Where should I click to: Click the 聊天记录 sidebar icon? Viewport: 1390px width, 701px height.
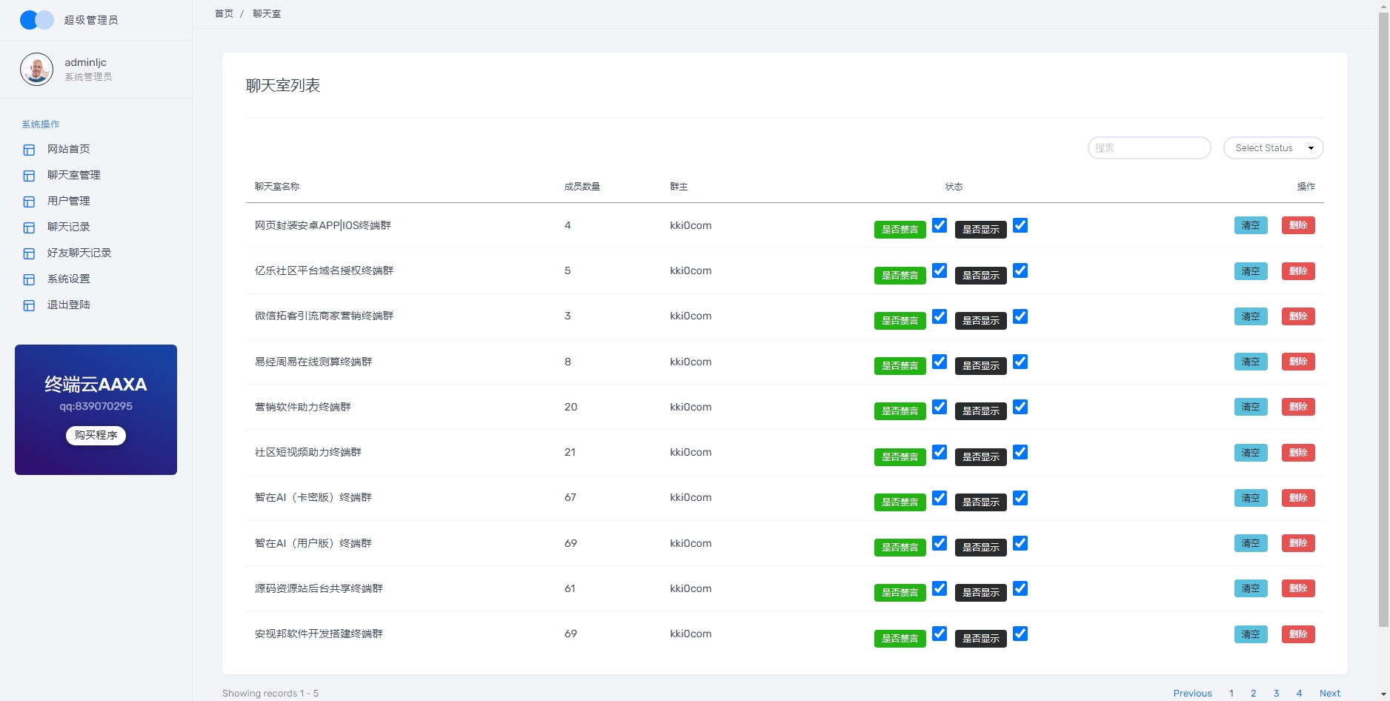(x=29, y=227)
